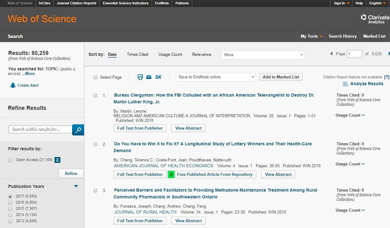Screen dimensions: 390x228
Task: Uncheck the 2017 publication year
Action: click(10, 197)
